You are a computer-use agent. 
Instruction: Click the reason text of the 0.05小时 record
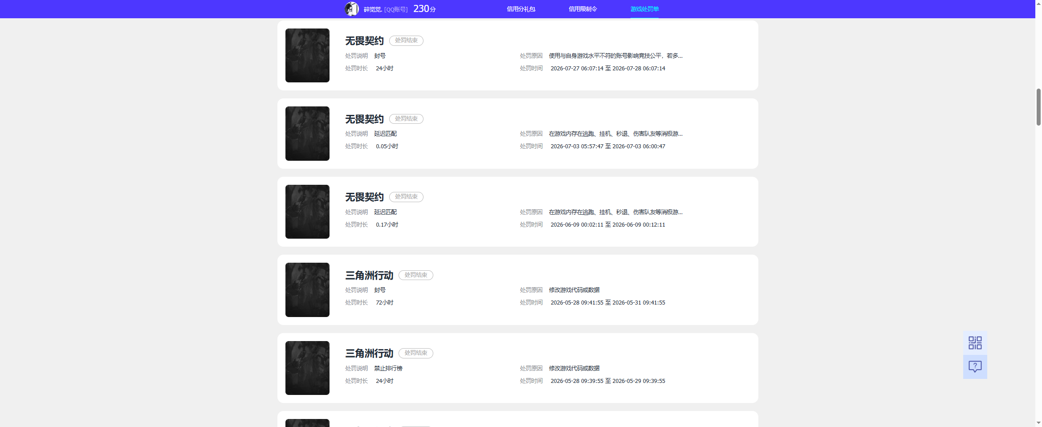(x=615, y=134)
